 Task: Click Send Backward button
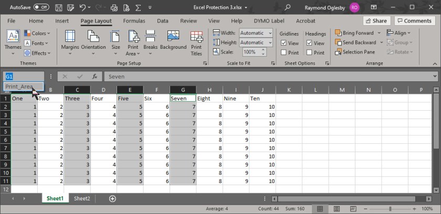click(355, 42)
